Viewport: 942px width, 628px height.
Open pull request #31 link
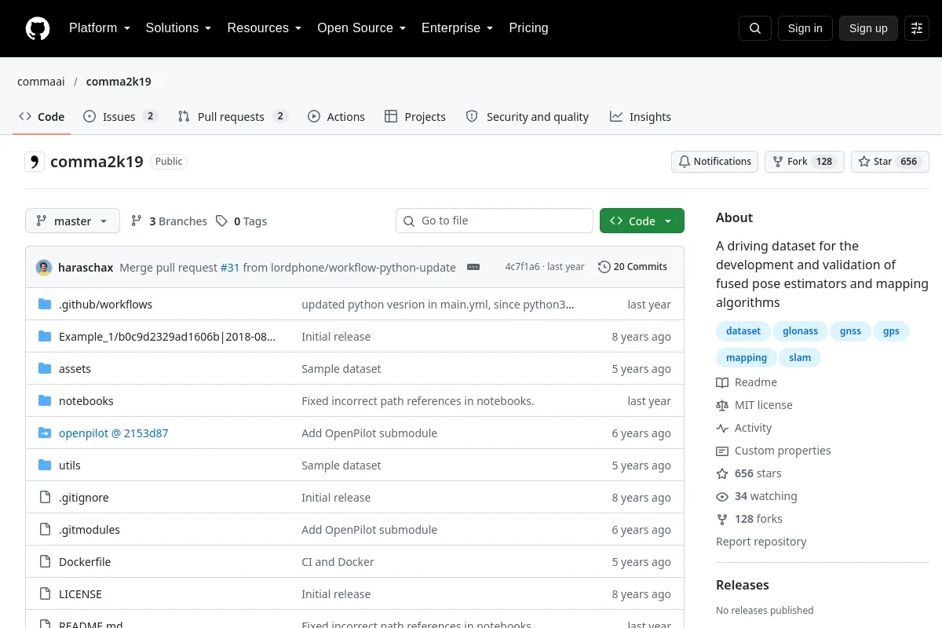click(230, 267)
